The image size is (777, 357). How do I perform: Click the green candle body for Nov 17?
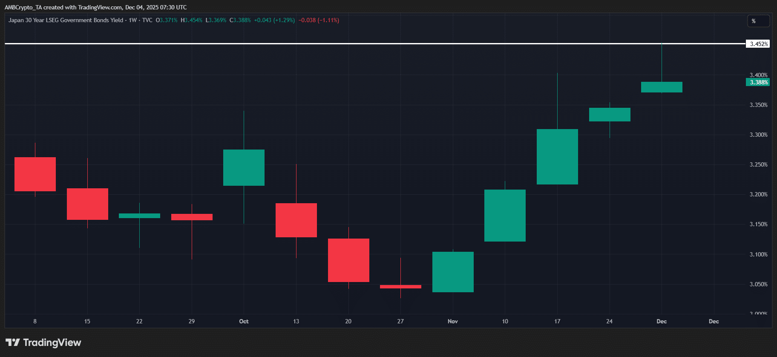pos(557,156)
